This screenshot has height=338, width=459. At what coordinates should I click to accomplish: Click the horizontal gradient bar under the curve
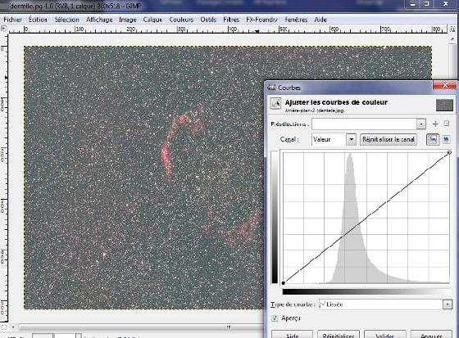[366, 291]
